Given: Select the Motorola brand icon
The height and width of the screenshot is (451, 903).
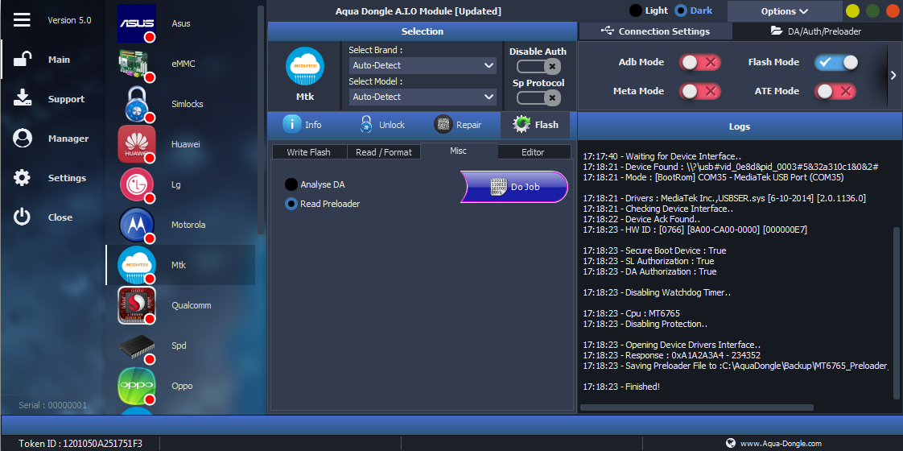Looking at the screenshot, I should [x=137, y=225].
